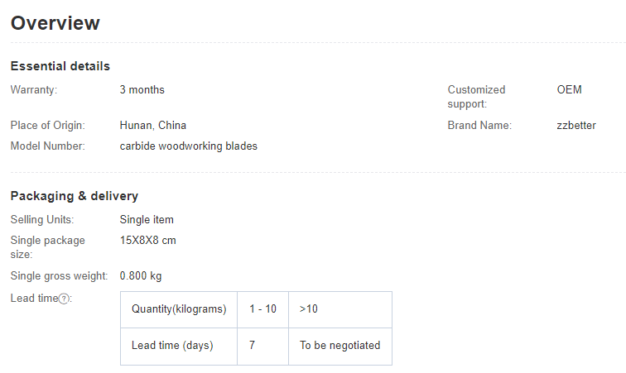Image resolution: width=626 pixels, height=373 pixels.
Task: Click the 15X8X8 cm package size
Action: (x=147, y=241)
